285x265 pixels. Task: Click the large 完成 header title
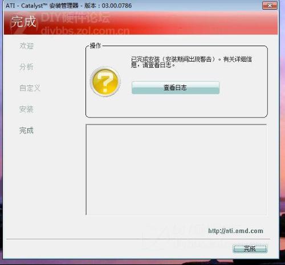[x=23, y=21]
